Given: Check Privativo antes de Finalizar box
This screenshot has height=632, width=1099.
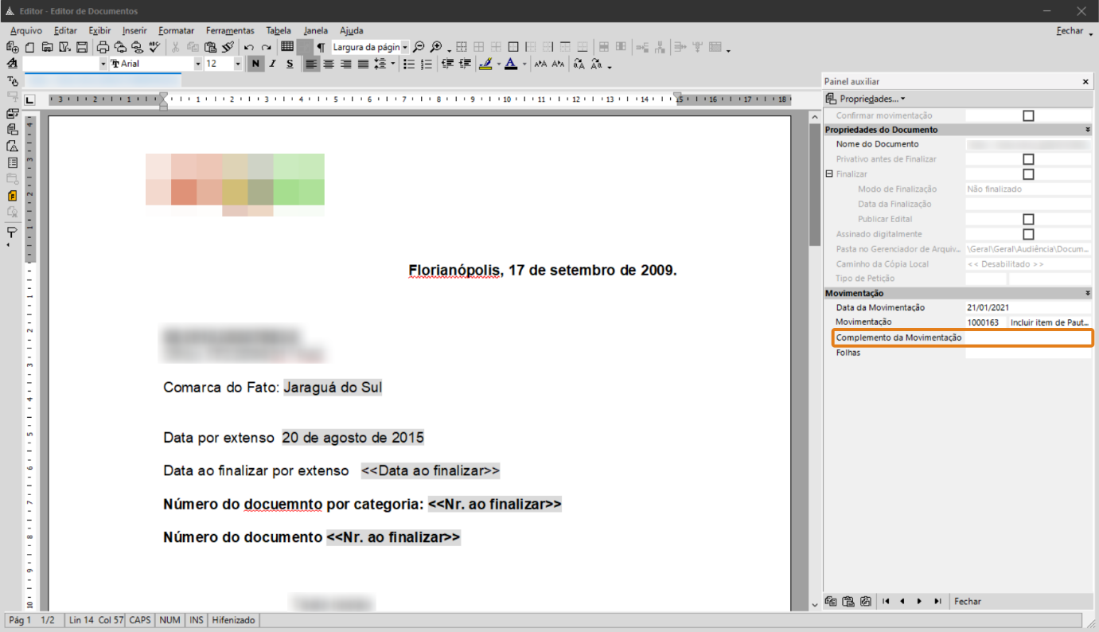Looking at the screenshot, I should [1028, 159].
